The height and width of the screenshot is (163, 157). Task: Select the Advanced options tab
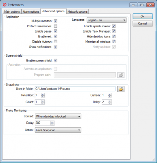point(53,11)
